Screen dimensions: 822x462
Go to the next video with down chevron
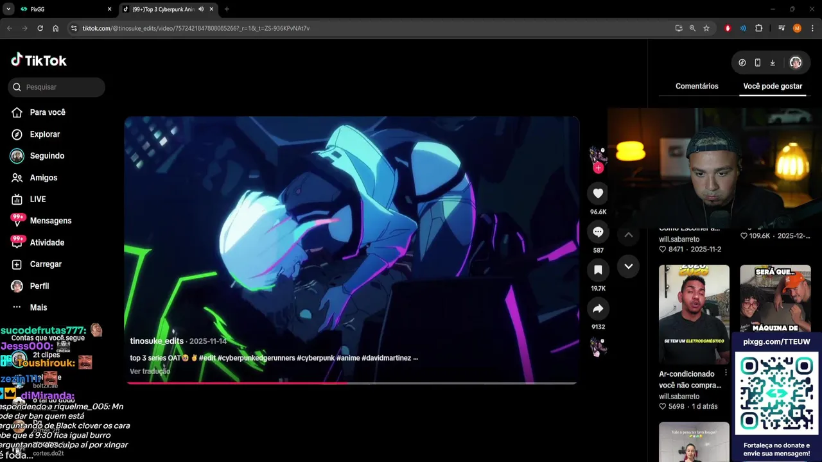coord(629,266)
